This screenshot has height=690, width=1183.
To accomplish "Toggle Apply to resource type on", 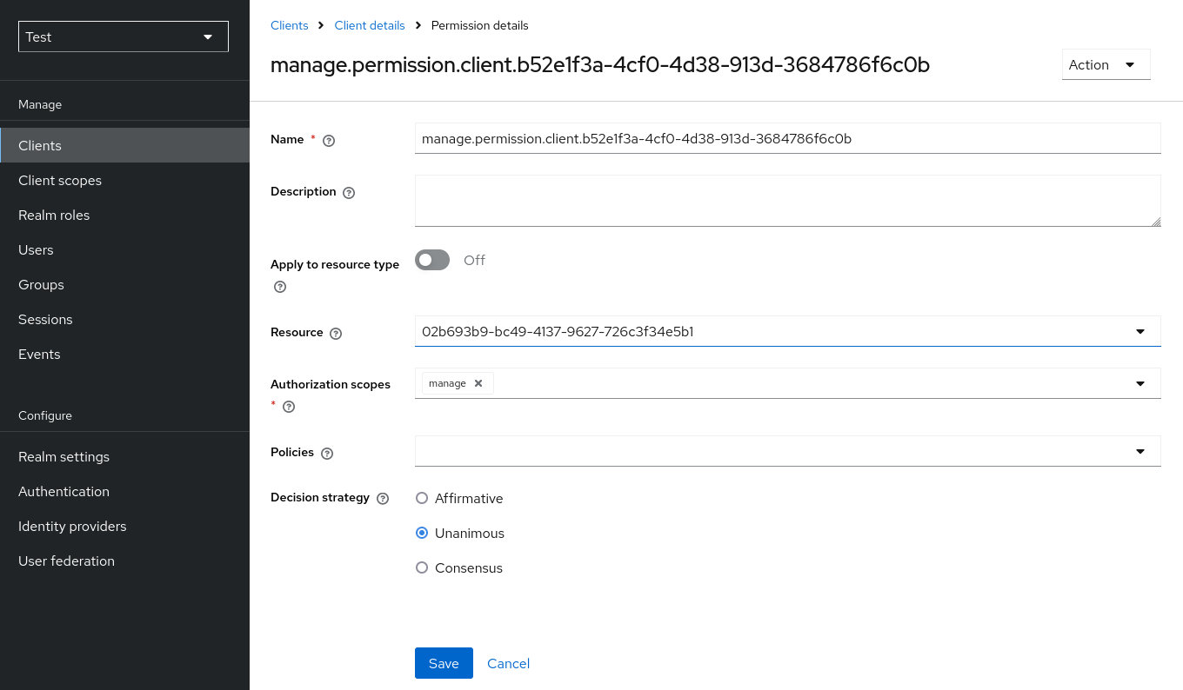I will coord(432,260).
